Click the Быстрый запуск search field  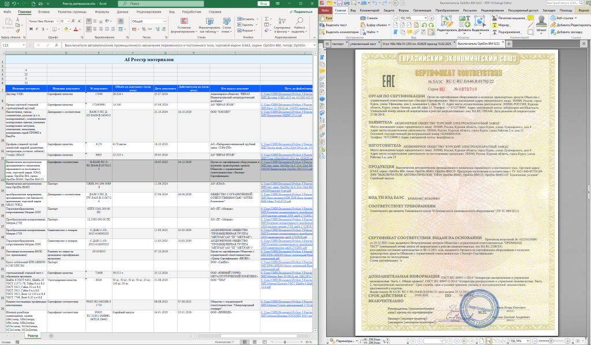click(x=563, y=3)
